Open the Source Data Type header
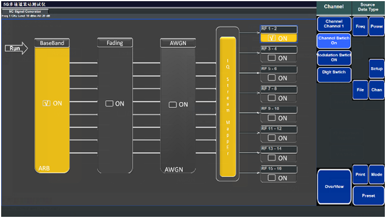The image size is (386, 218). (x=368, y=7)
